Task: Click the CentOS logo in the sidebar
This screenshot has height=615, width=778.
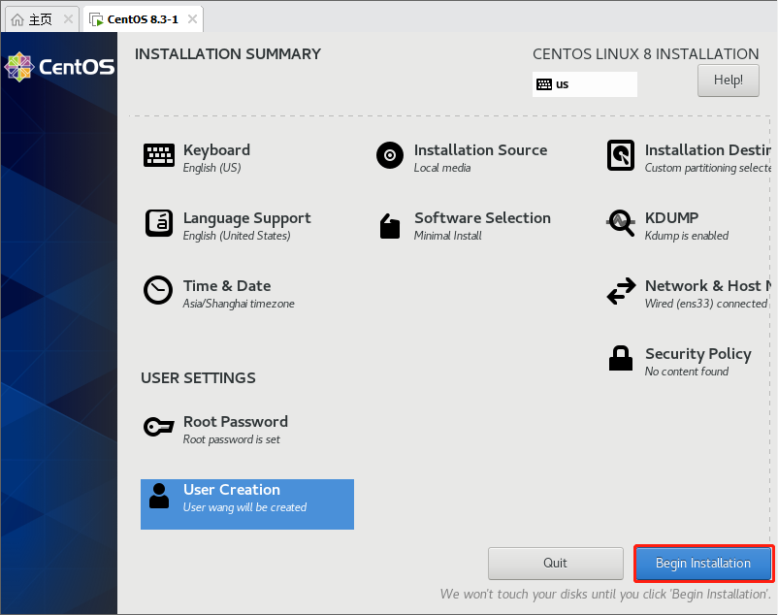Action: point(59,67)
